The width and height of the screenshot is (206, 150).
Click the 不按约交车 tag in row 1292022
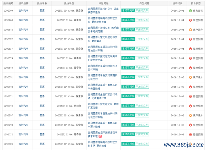coord(142,134)
